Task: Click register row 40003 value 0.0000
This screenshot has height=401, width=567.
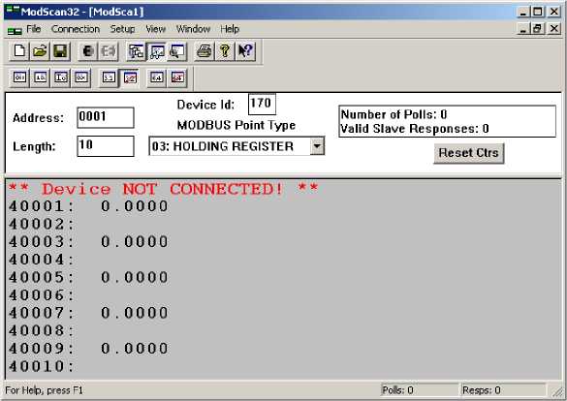Action: pyautogui.click(x=135, y=242)
